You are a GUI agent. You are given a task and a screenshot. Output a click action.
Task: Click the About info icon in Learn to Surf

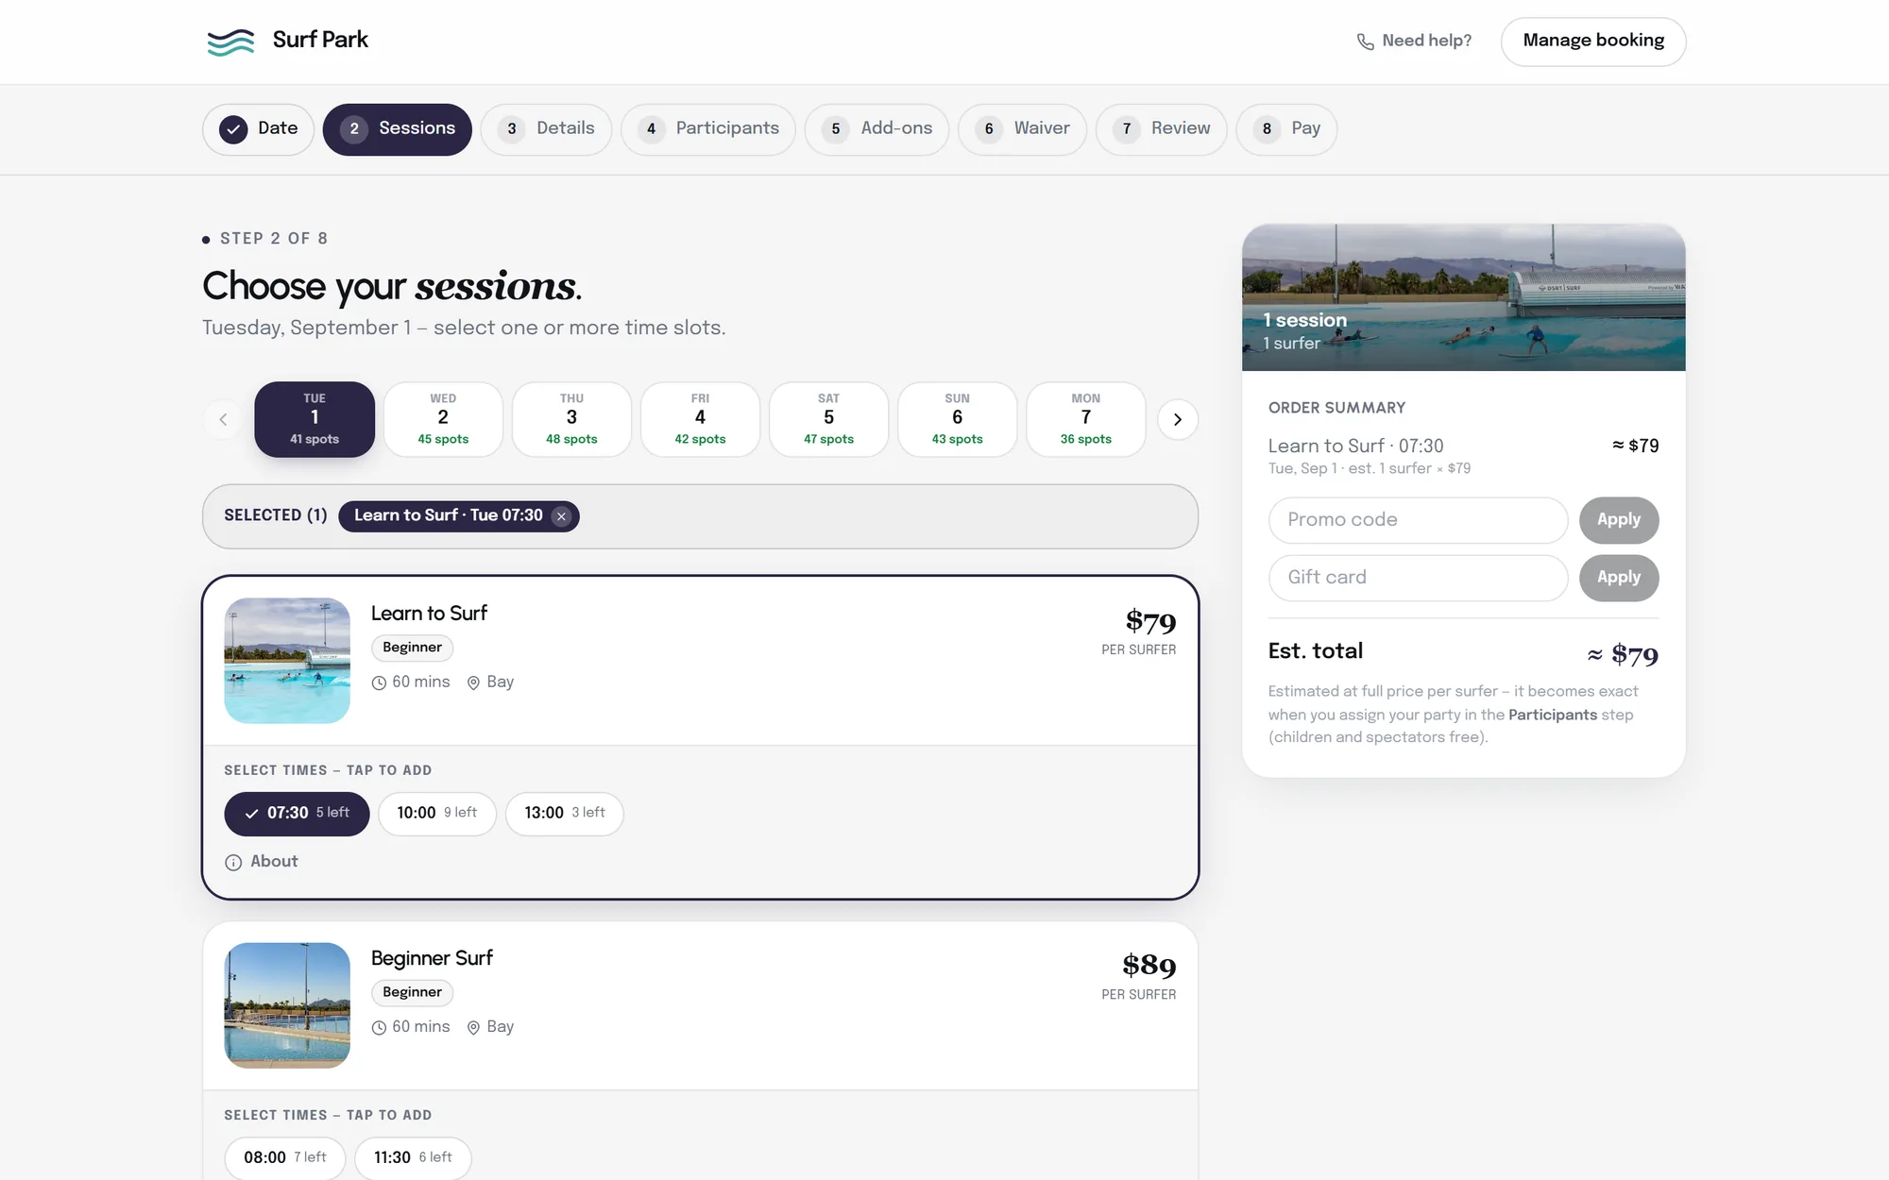[x=233, y=862]
